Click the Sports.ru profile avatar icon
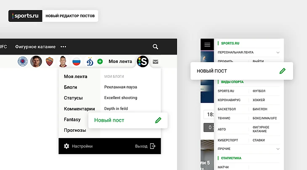This screenshot has height=170, width=307. pyautogui.click(x=143, y=62)
